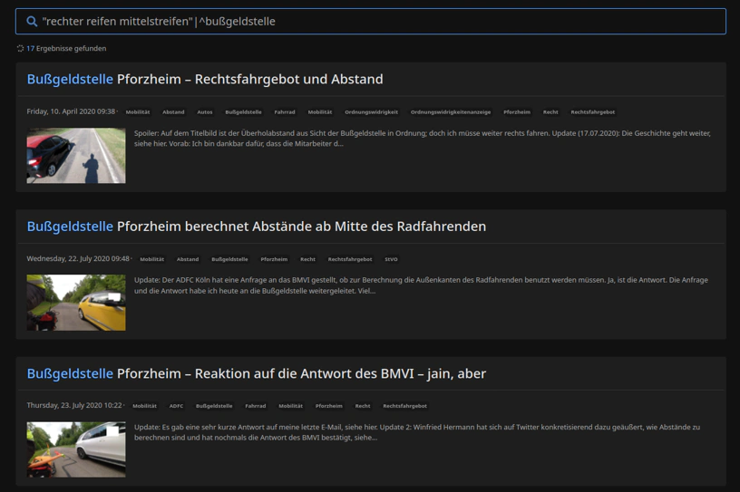Open thumbnail with red car and shadow
The image size is (740, 492).
[x=76, y=156]
